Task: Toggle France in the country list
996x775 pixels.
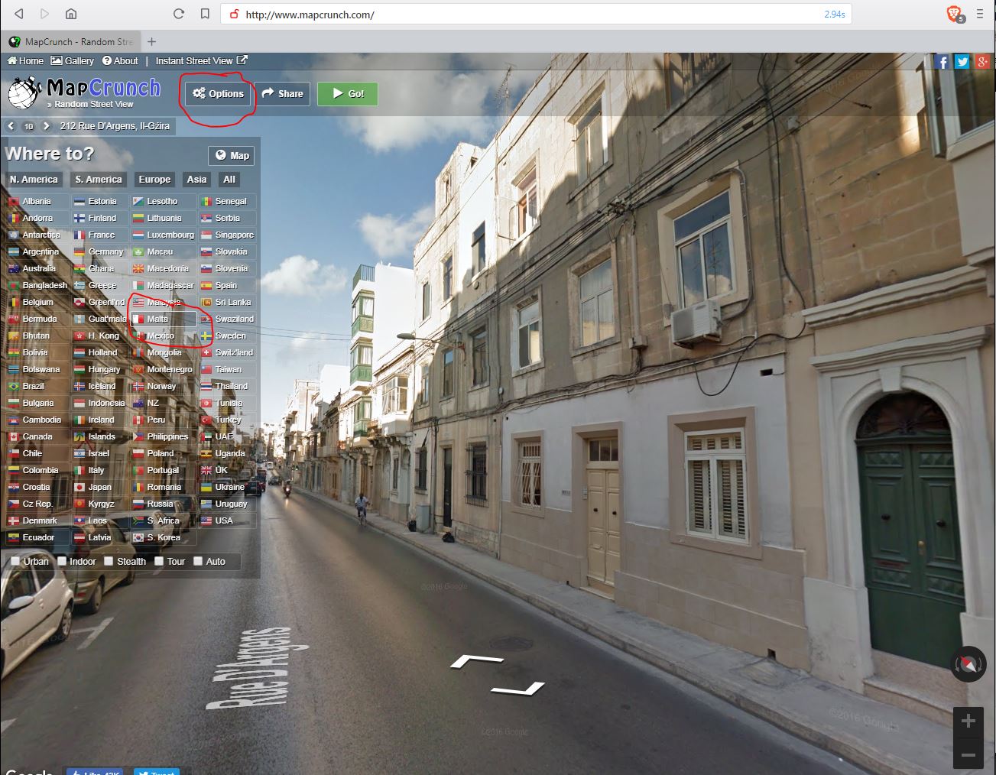Action: tap(100, 235)
